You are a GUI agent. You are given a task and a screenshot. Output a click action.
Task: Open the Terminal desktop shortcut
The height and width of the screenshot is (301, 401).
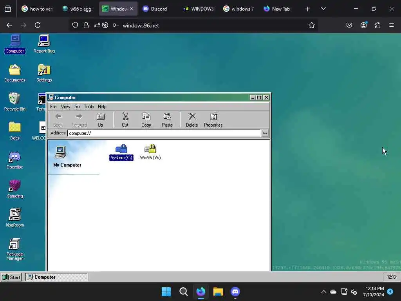point(41,102)
